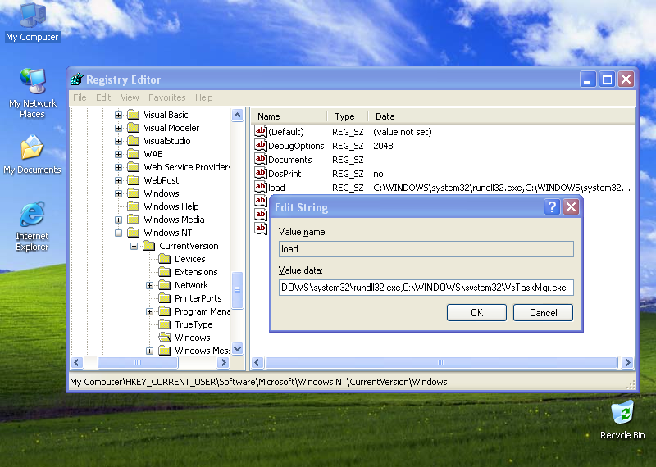Expand the Program Manager key
This screenshot has width=656, height=467.
click(149, 311)
